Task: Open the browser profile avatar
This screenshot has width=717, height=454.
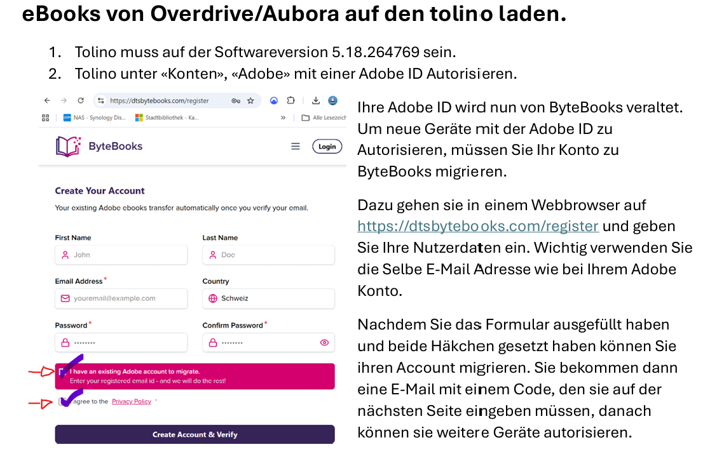Action: pos(333,100)
